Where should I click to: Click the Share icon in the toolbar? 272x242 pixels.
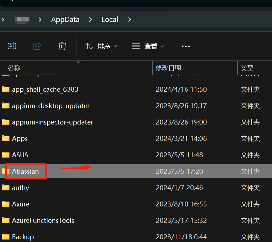37,46
